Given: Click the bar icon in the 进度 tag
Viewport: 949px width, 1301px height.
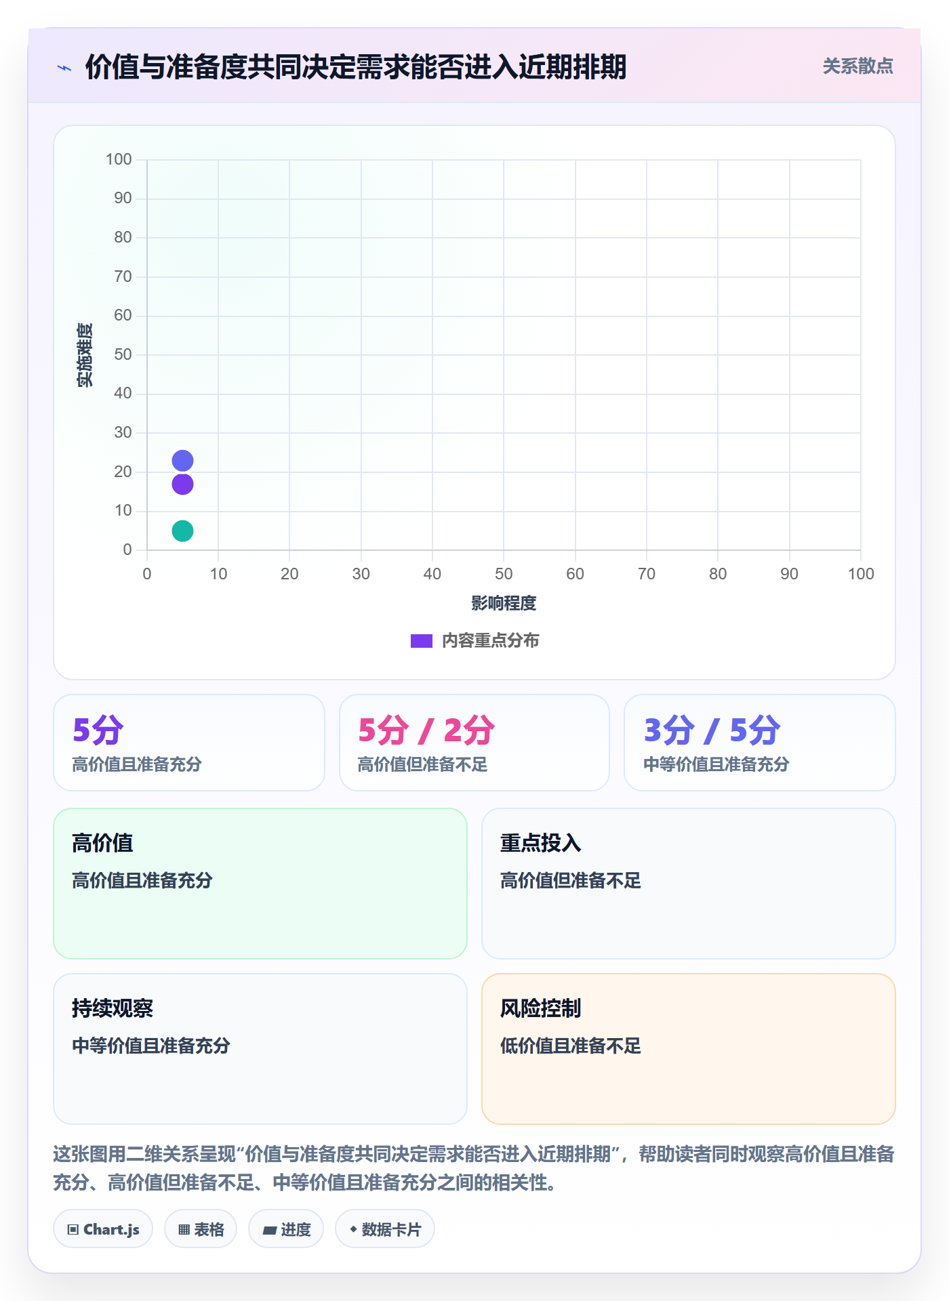Looking at the screenshot, I should 270,1230.
